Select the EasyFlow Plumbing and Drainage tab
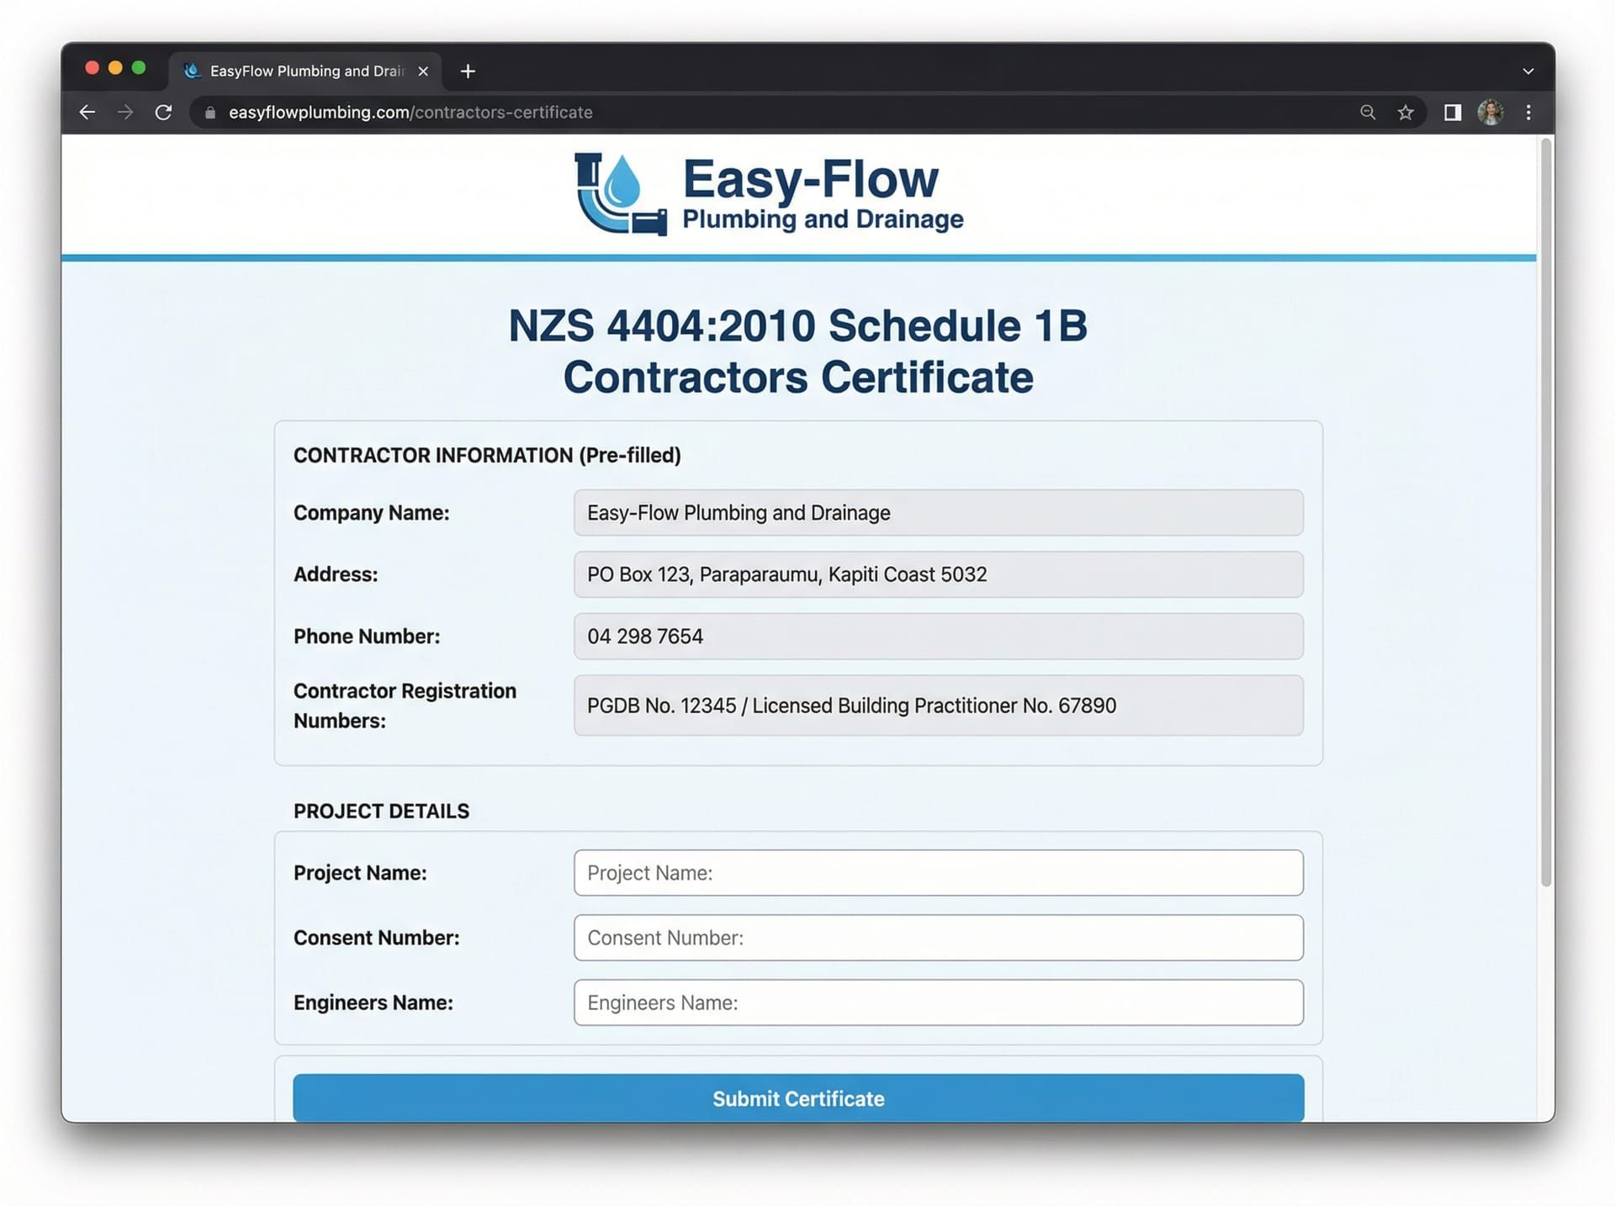Image resolution: width=1615 pixels, height=1206 pixels. point(303,71)
